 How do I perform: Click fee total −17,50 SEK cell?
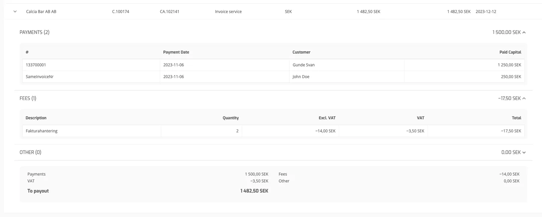click(x=476, y=131)
